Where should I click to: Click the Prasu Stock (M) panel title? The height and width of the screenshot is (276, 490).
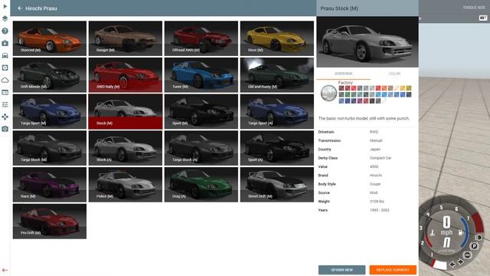click(339, 8)
